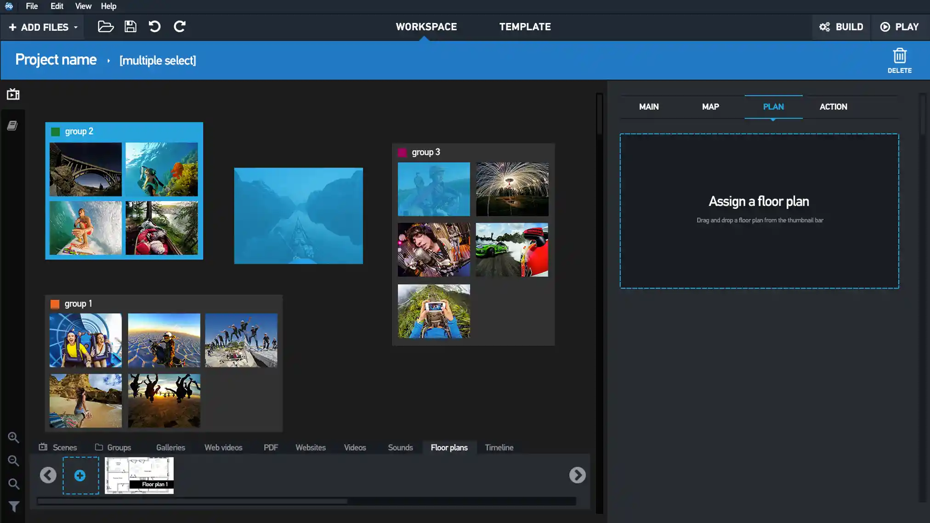Open the Web videos section
This screenshot has width=930, height=523.
(223, 447)
